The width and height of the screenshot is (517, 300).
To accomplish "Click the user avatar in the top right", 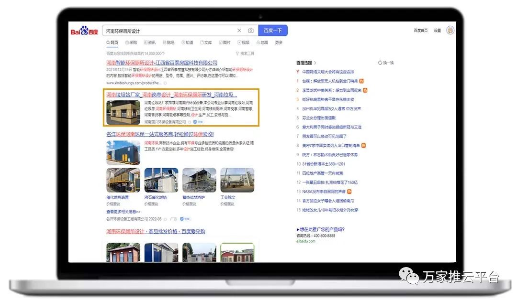I will pos(450,31).
